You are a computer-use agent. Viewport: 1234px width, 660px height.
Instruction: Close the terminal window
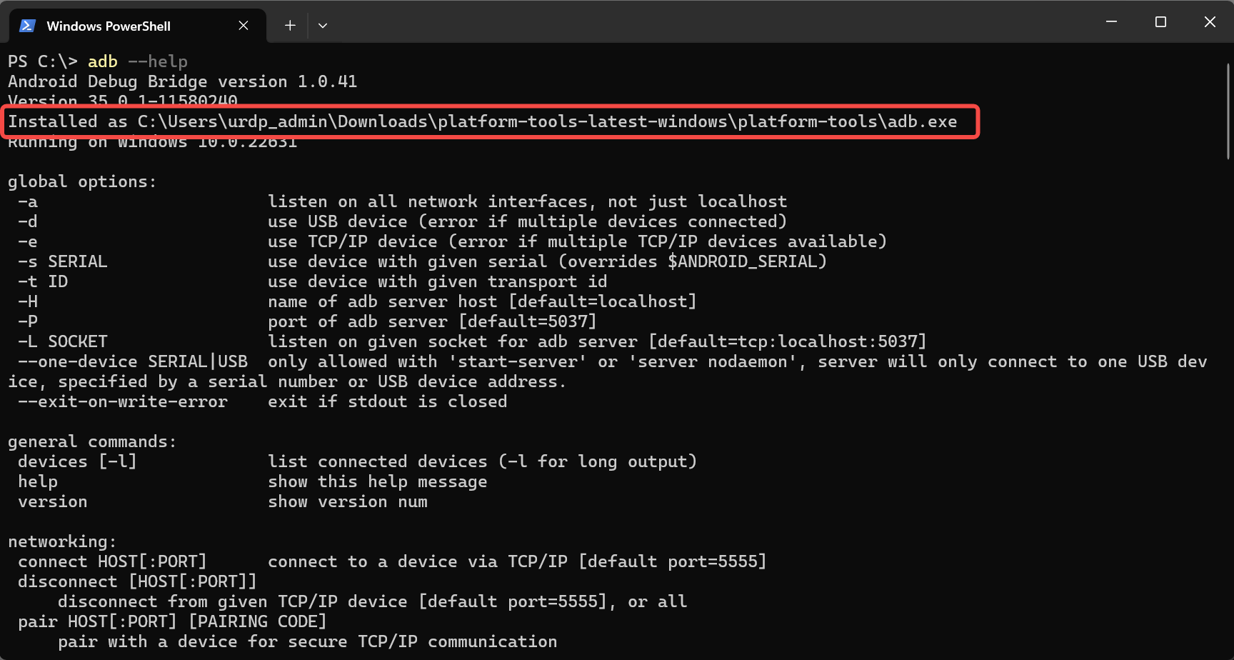click(1210, 22)
